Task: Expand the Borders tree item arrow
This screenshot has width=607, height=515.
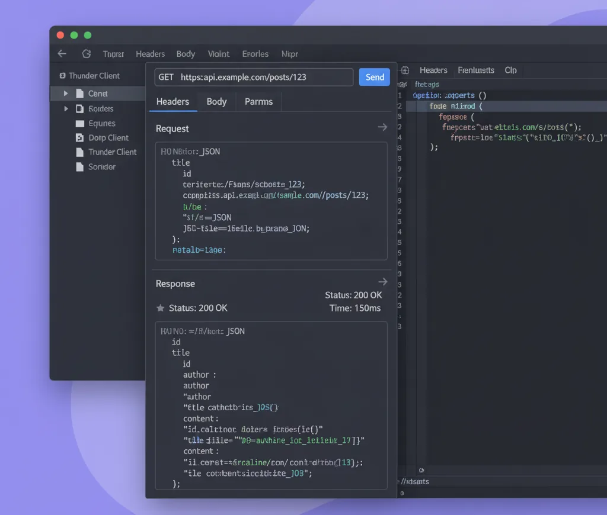Action: tap(66, 109)
